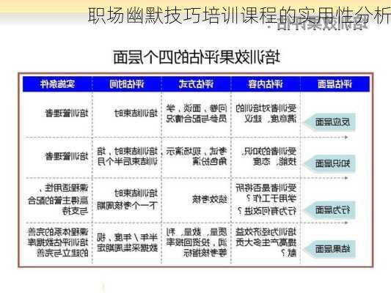Click the 问卷、面谈、学员参与配合情况 cell

coord(197,114)
